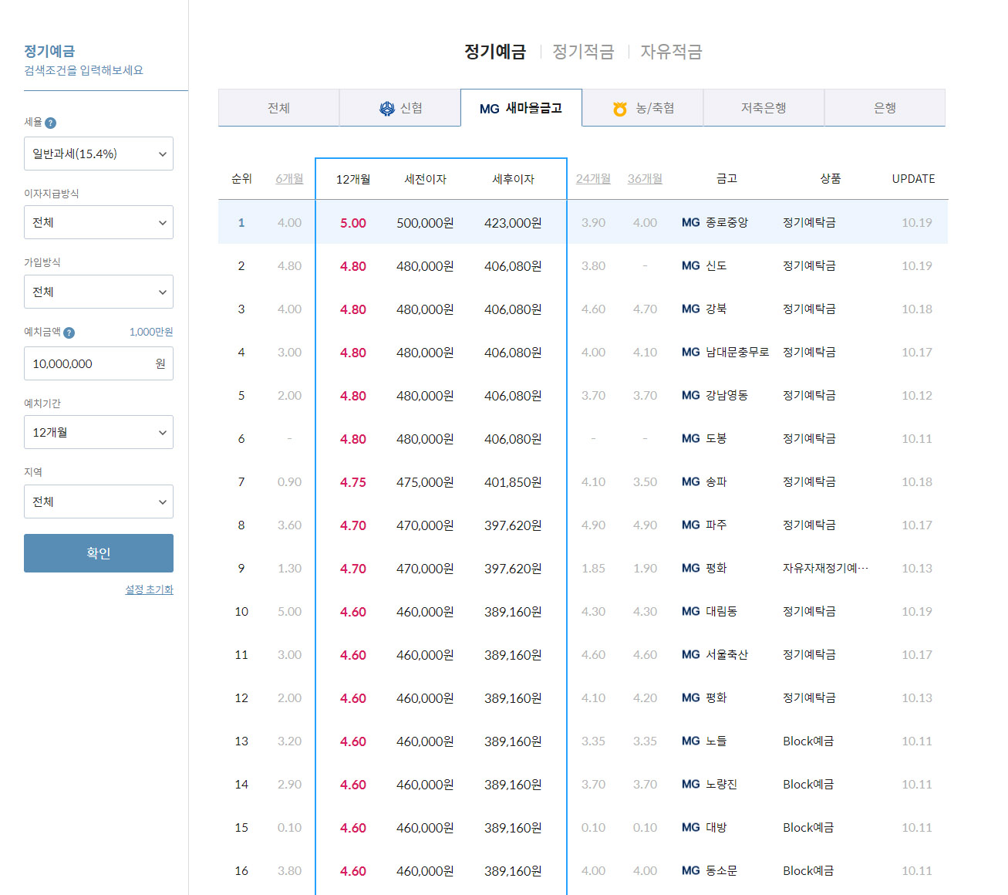Expand the 이자지급방식 dropdown
Screen dimensions: 1008x895
pyautogui.click(x=98, y=222)
